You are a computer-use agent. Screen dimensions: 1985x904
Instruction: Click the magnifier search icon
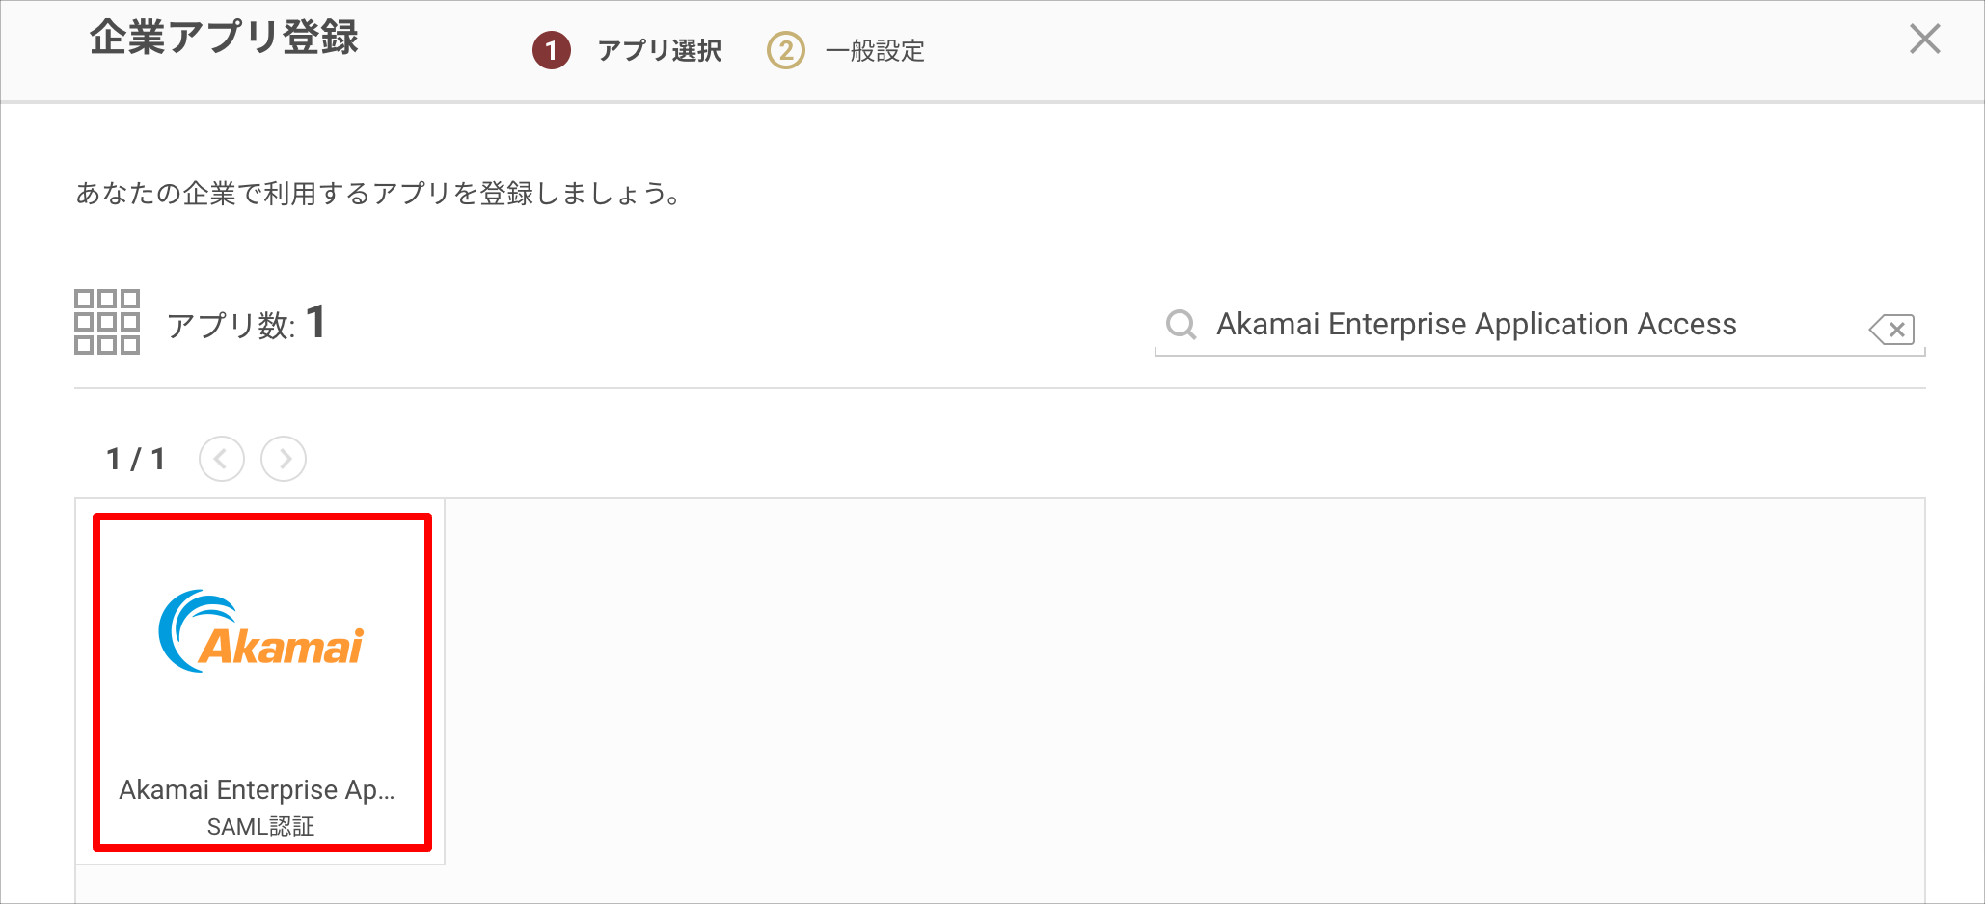pos(1181,325)
